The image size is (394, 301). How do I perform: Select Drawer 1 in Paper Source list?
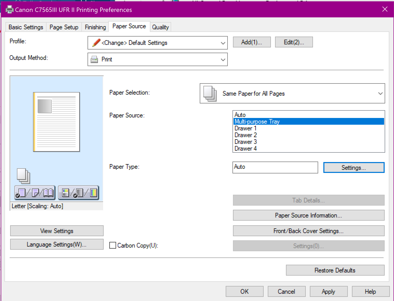309,128
